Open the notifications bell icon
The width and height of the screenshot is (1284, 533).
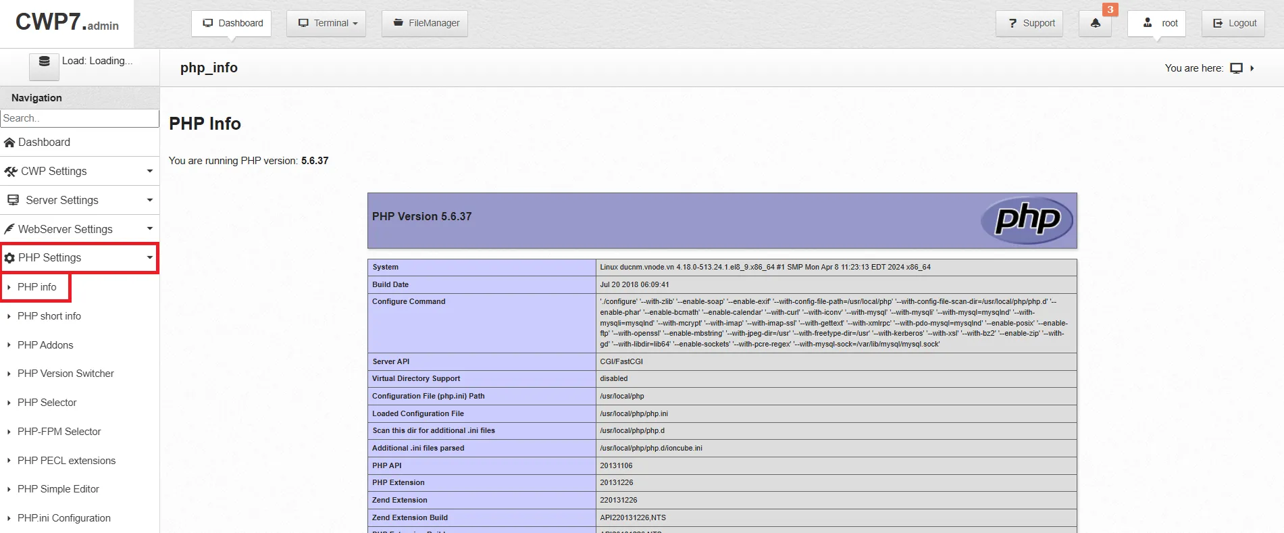(x=1096, y=23)
